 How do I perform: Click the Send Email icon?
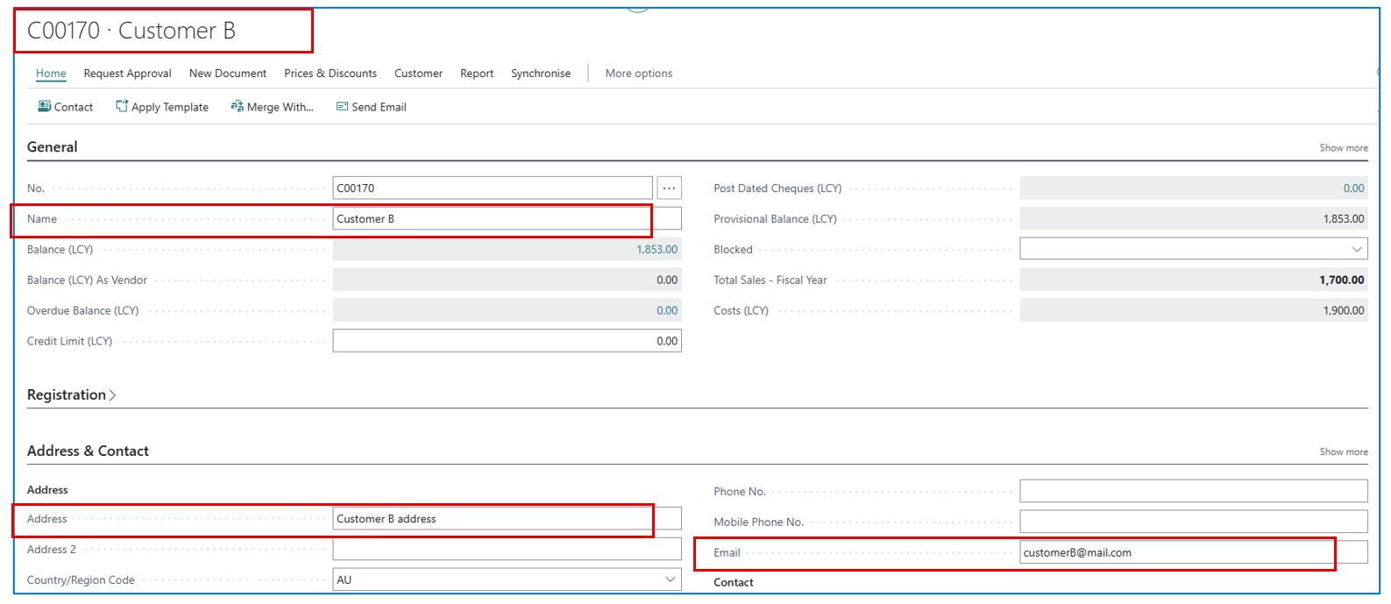342,107
